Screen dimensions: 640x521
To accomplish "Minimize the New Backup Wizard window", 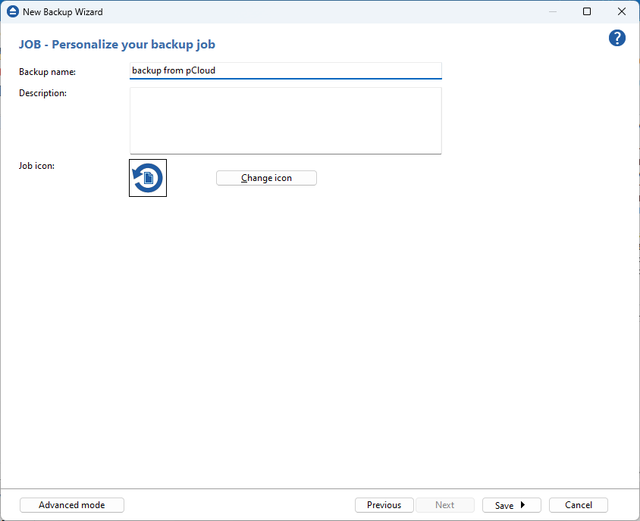I will 552,12.
